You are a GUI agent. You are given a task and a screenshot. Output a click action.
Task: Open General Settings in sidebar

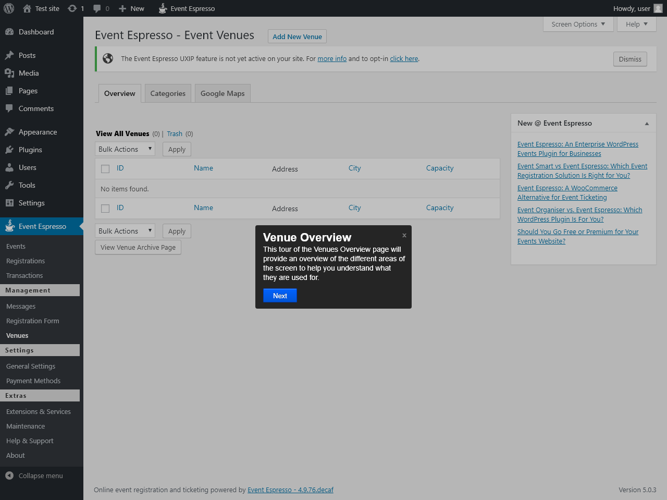[31, 366]
